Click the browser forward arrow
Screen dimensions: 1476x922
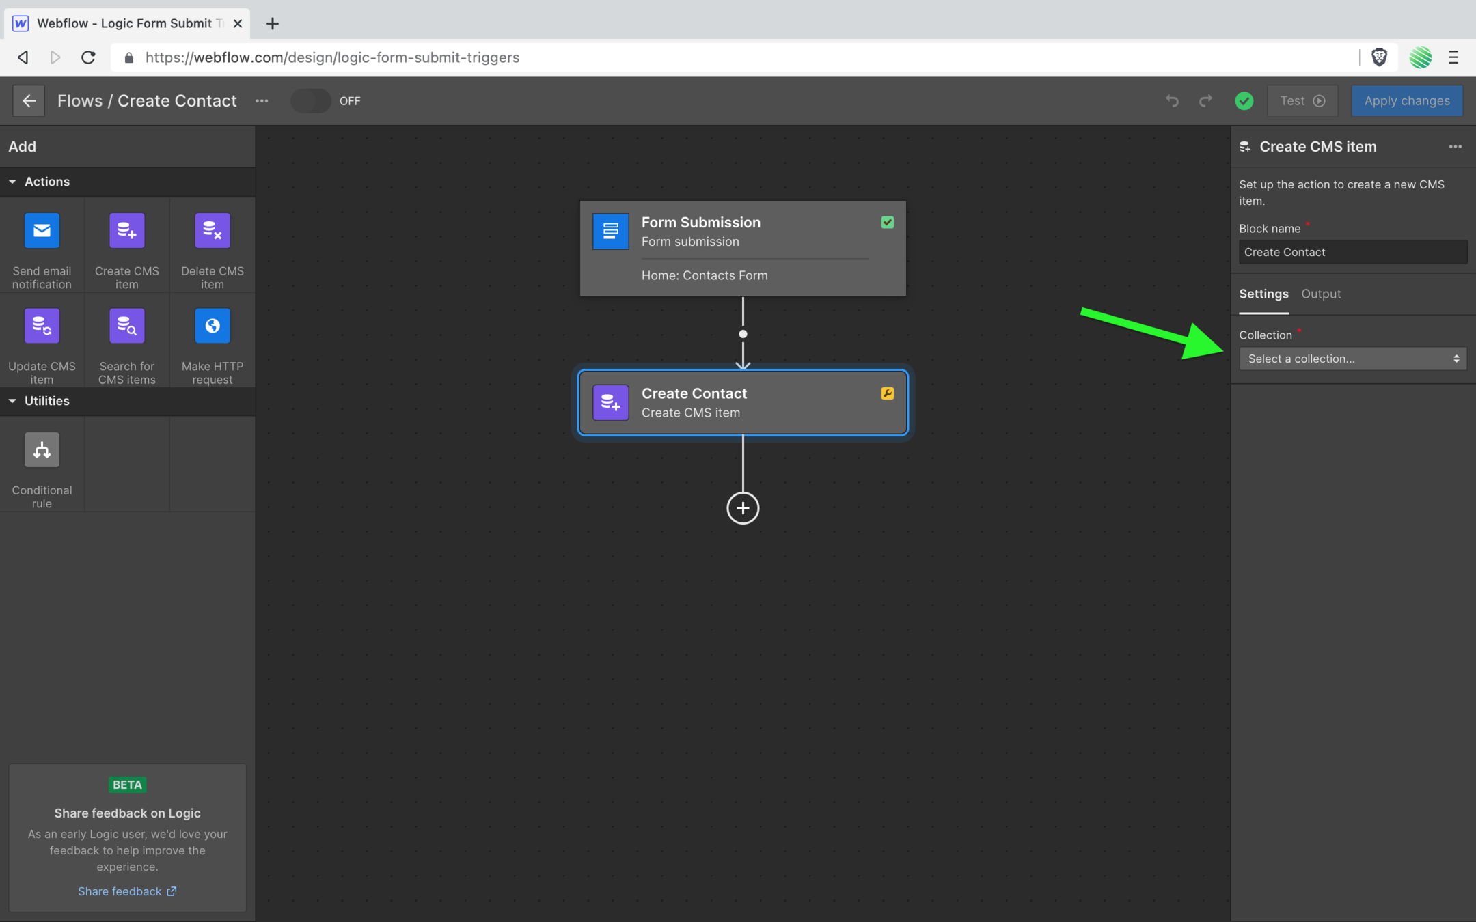[x=55, y=57]
